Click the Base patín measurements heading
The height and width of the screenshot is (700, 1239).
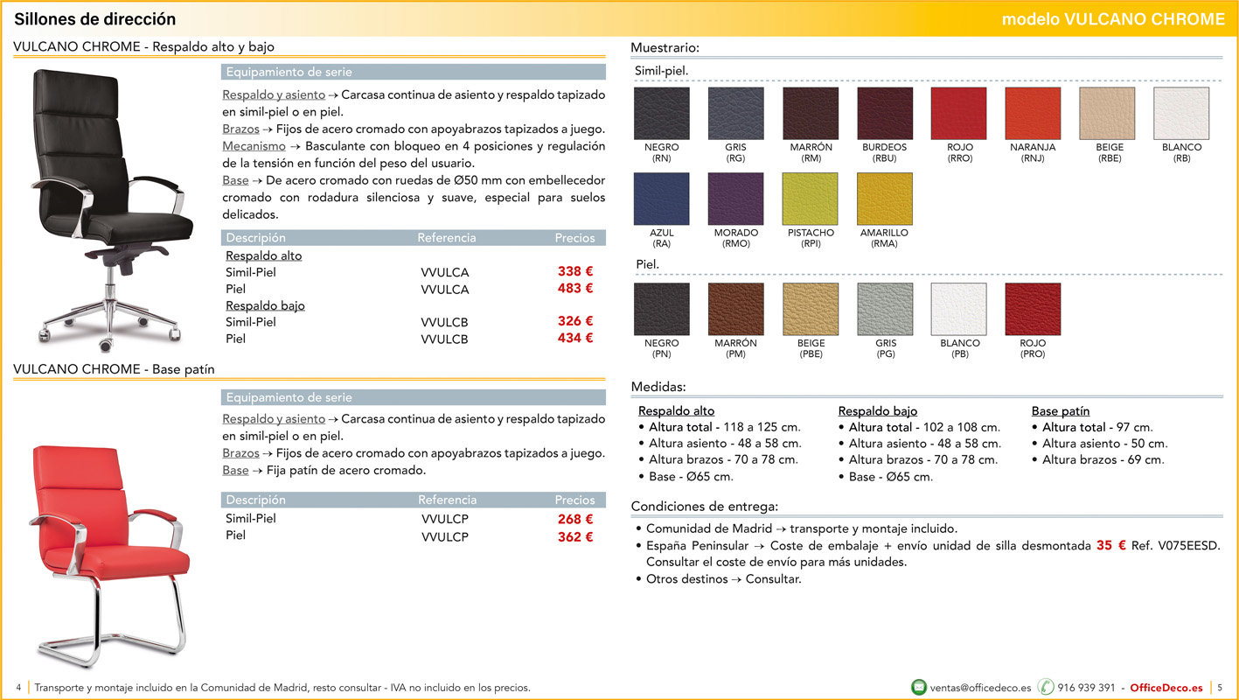1061,411
